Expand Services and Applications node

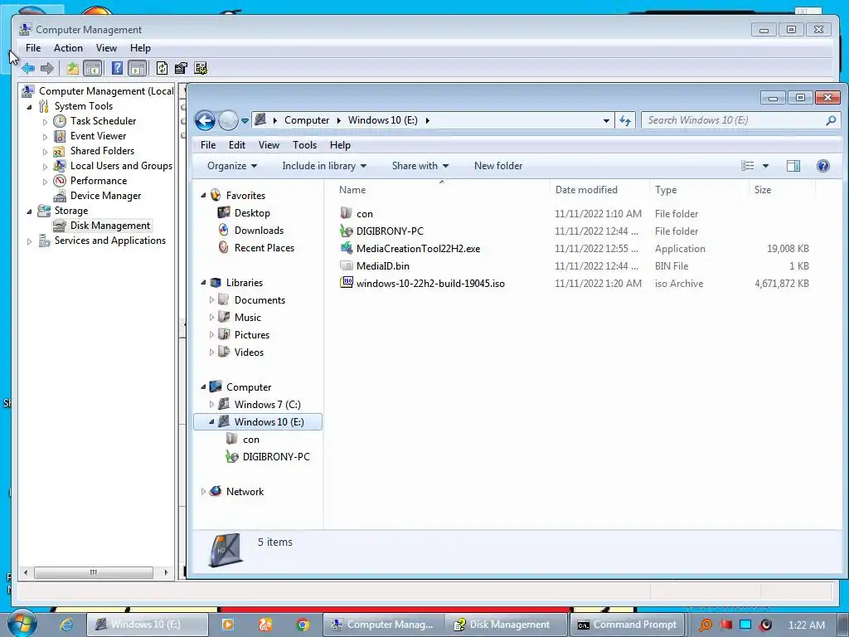29,241
